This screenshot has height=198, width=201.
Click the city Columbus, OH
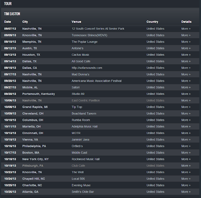tap(33, 120)
